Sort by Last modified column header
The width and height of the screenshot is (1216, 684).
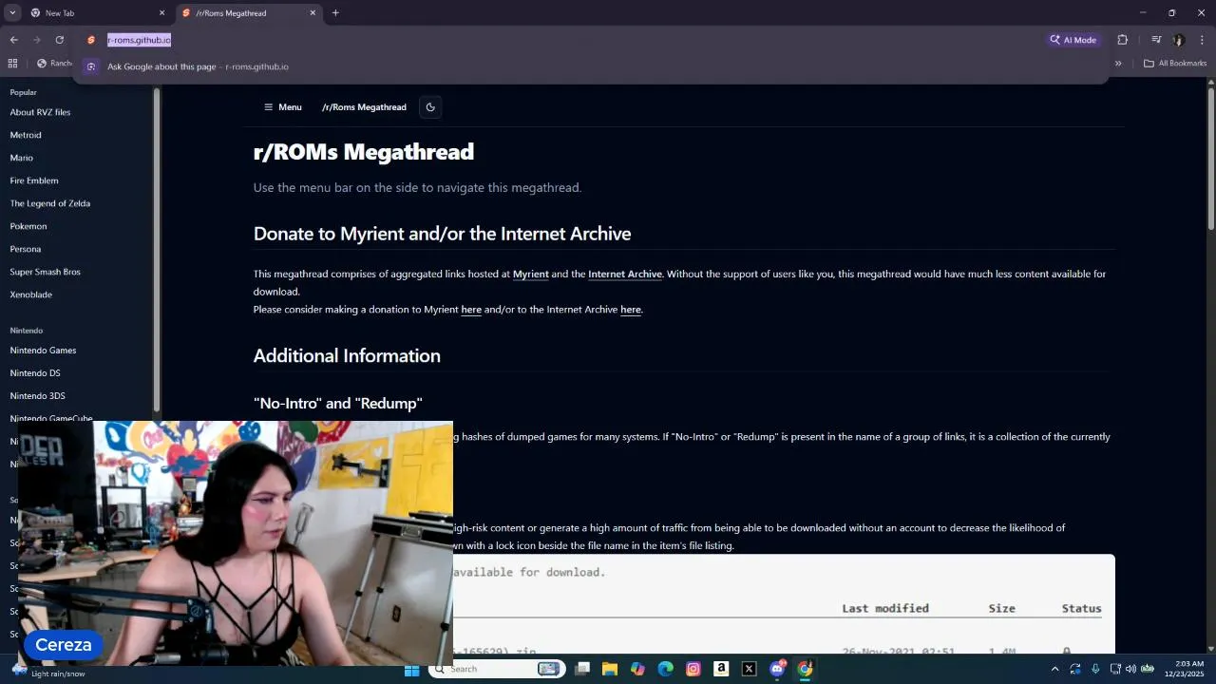point(885,608)
